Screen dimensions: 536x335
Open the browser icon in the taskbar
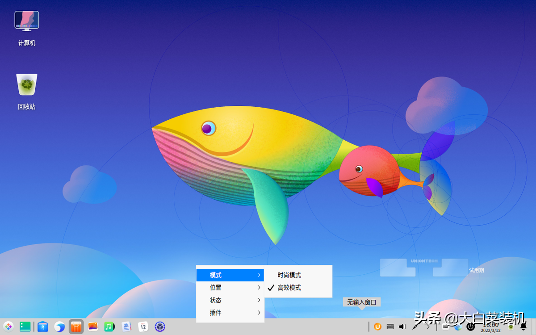click(59, 327)
